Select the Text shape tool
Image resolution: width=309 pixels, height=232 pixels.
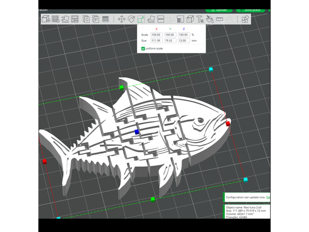pyautogui.click(x=200, y=19)
